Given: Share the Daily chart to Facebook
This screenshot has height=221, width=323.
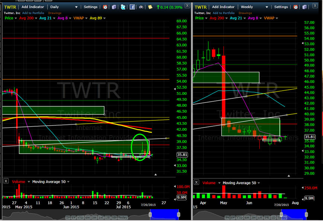Looking at the screenshot, I should click(x=132, y=7).
